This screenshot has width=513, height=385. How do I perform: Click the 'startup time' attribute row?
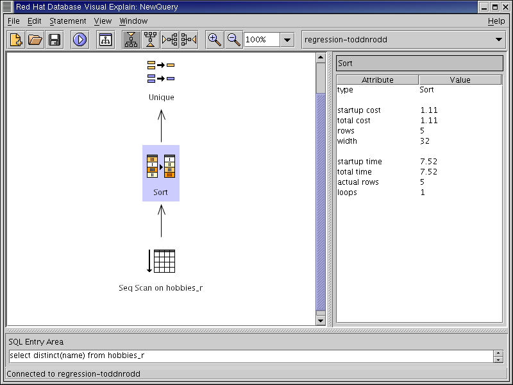(x=419, y=162)
